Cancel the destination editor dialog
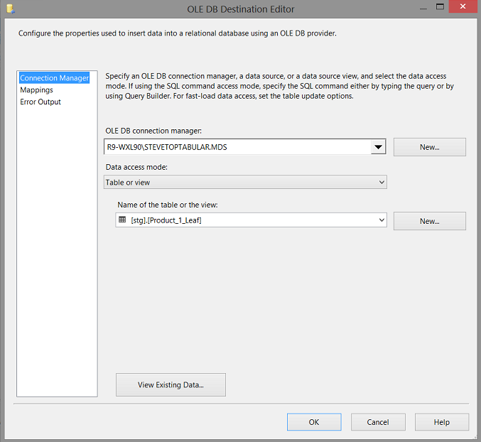The height and width of the screenshot is (442, 481). 378,422
